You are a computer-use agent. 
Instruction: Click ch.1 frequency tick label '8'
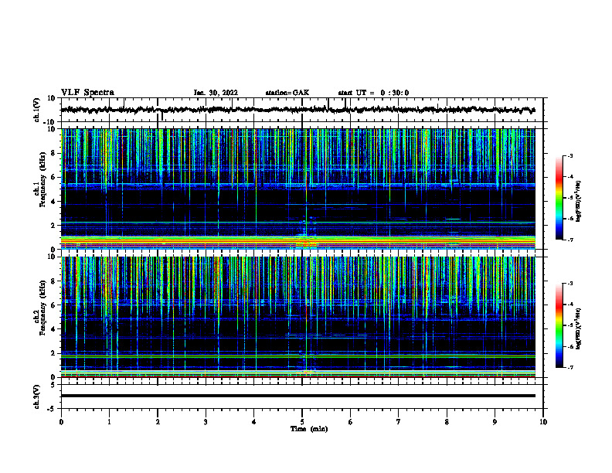(53, 153)
